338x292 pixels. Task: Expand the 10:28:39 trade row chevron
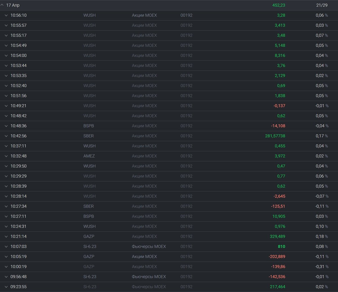click(6, 186)
